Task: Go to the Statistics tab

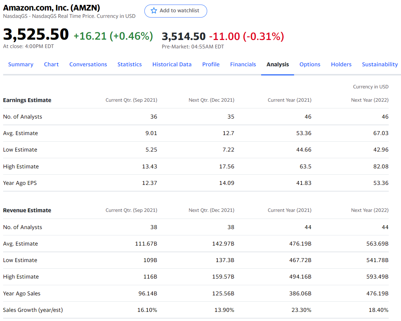Action: (130, 64)
